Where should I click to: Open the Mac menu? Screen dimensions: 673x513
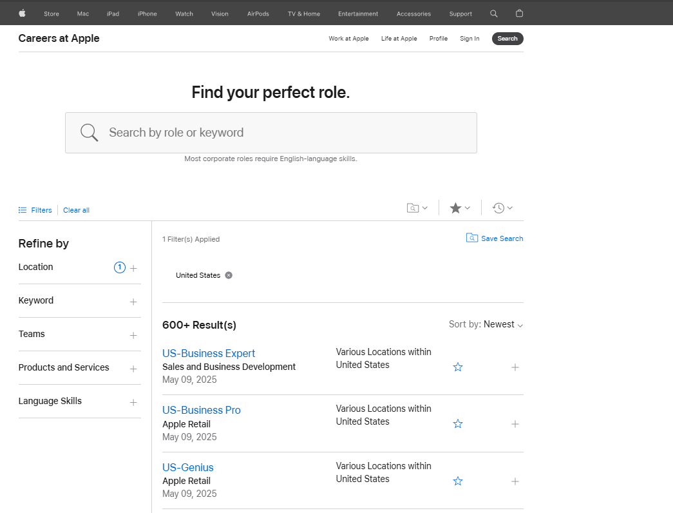pos(83,14)
